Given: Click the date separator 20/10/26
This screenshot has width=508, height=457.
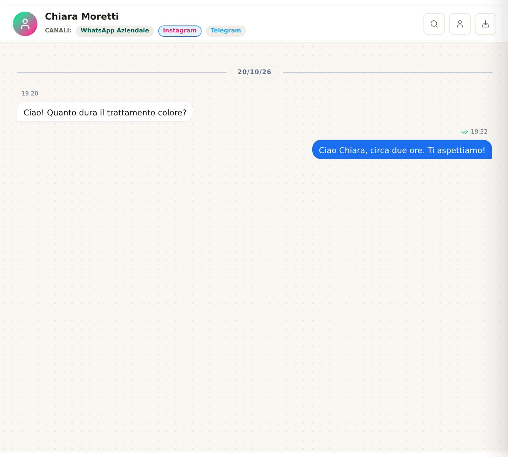Looking at the screenshot, I should [255, 72].
